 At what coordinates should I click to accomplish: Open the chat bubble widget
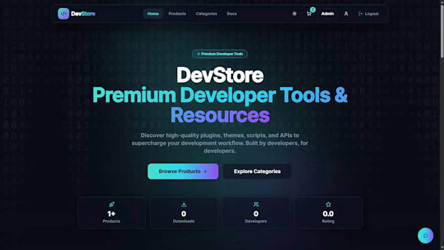click(425, 235)
